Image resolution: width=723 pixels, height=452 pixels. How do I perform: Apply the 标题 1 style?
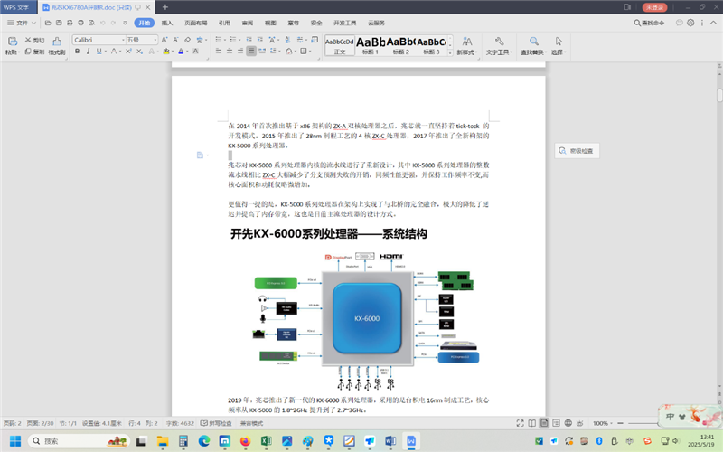371,46
